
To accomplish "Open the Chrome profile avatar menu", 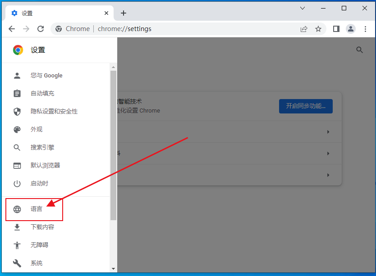I will pyautogui.click(x=351, y=29).
